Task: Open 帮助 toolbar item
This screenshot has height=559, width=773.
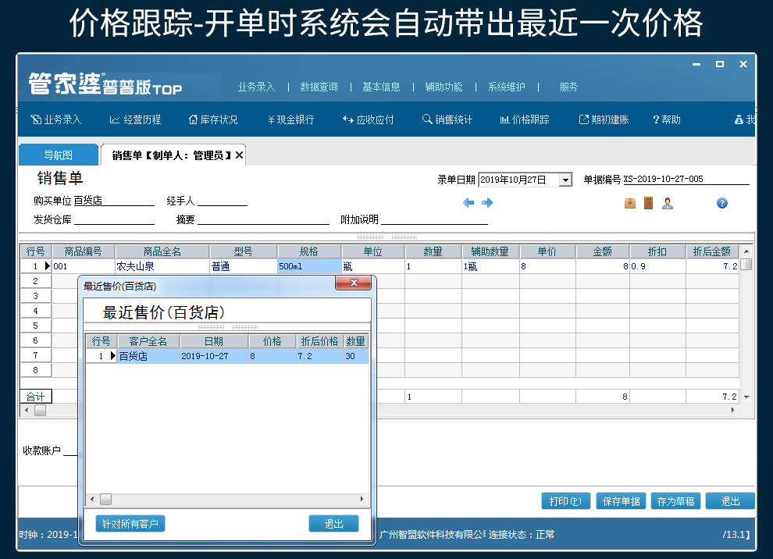Action: click(x=667, y=119)
